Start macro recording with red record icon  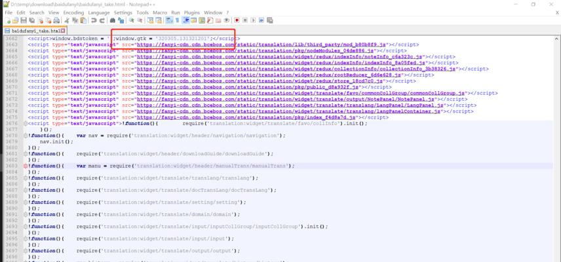237,20
